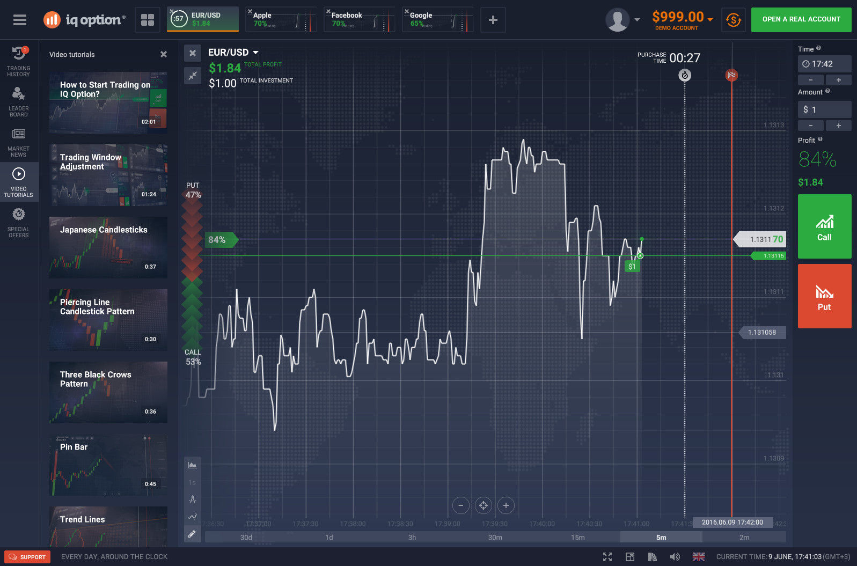Screen dimensions: 857x566
Task: Select the 1d timeframe
Action: (x=329, y=538)
